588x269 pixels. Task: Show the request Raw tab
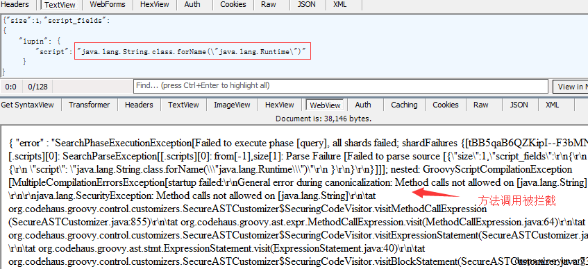tap(268, 4)
